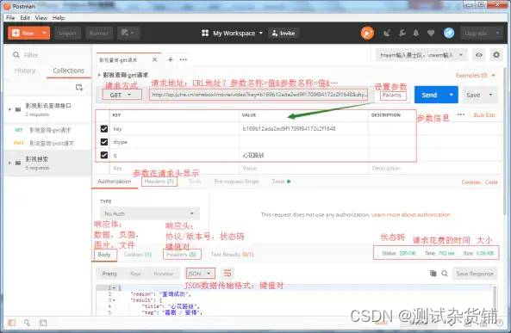This screenshot has width=511, height=333.
Task: Switch to the History tab
Action: coord(25,71)
